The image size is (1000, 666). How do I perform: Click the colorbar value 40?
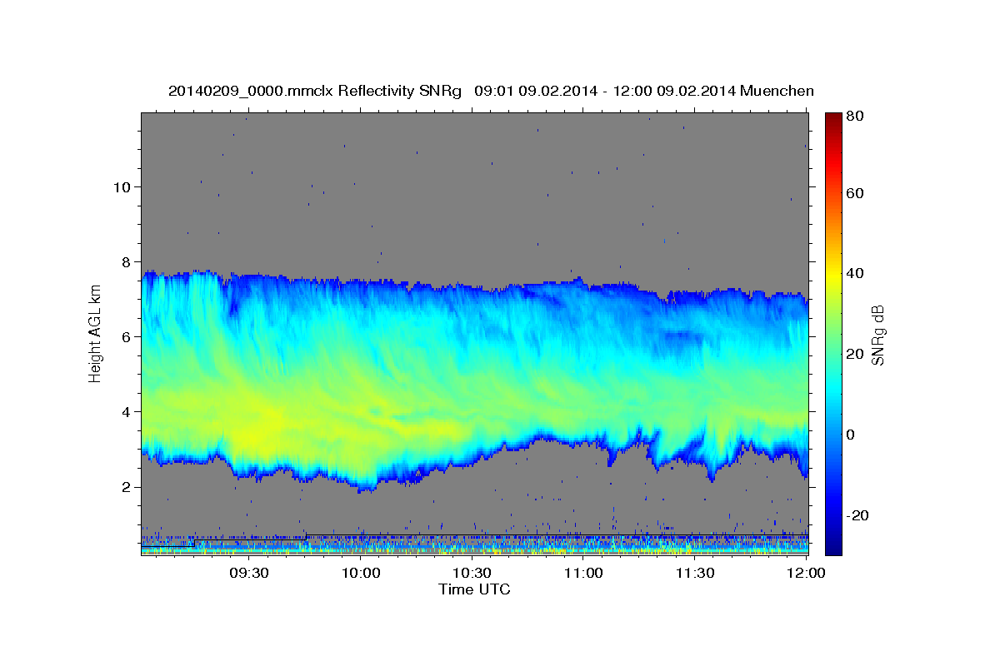[x=854, y=273]
